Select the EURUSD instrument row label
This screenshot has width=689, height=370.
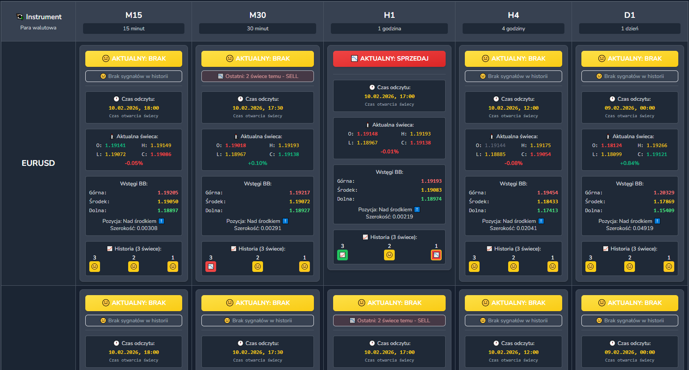(38, 163)
